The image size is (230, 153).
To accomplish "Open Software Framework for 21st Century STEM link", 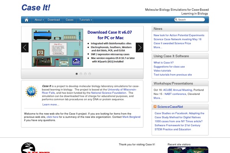I will pyautogui.click(x=177, y=127).
